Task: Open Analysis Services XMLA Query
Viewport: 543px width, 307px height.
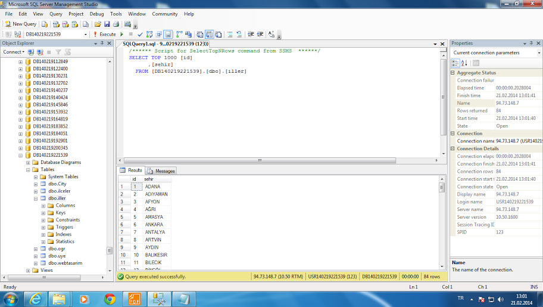Action: [75, 24]
